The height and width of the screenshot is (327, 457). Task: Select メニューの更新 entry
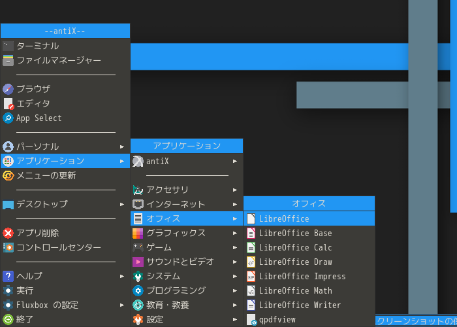(65, 175)
